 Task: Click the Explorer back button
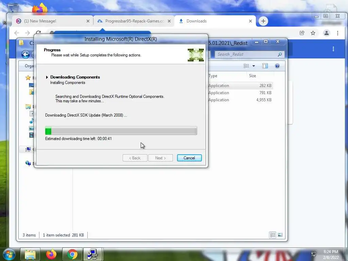point(25,54)
